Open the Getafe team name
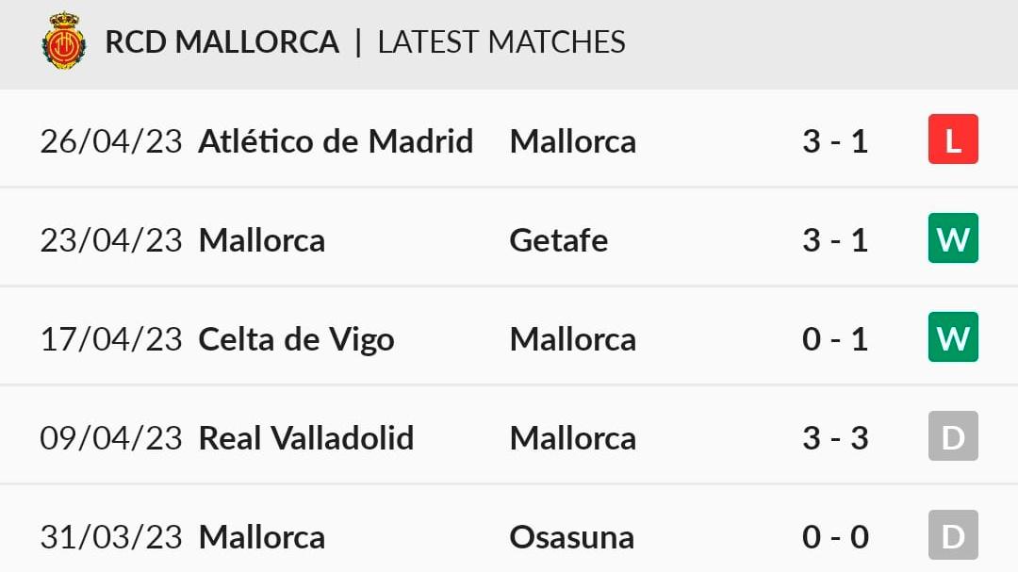 558,240
